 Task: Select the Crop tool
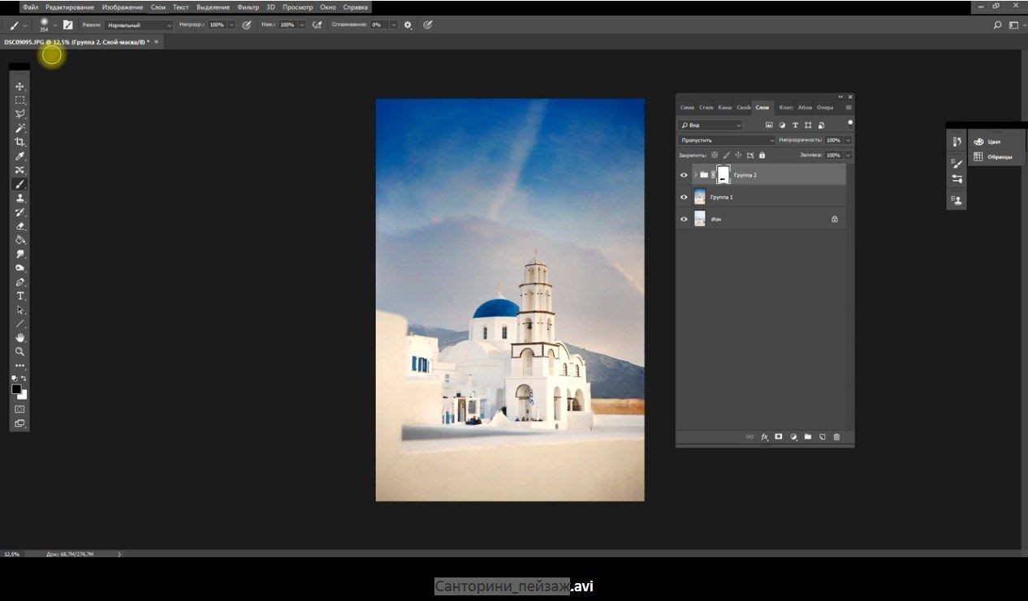click(20, 142)
